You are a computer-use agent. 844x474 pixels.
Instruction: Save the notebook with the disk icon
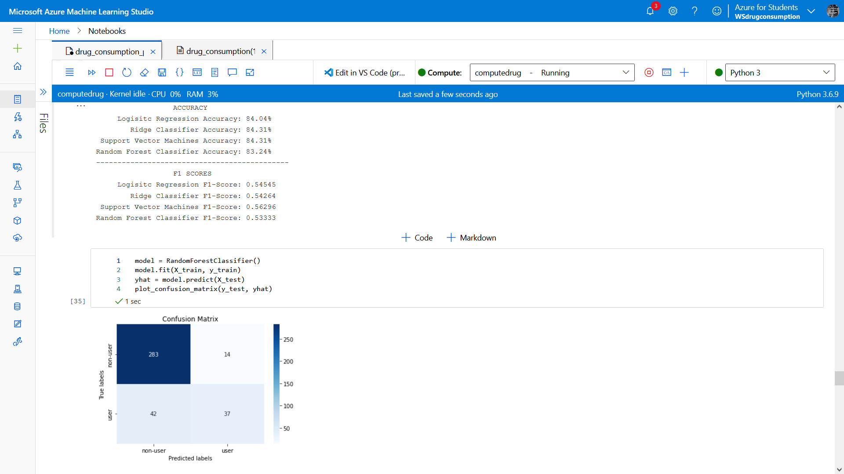point(162,72)
